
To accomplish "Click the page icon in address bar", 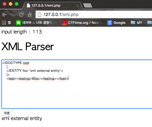I will [x=39, y=14].
